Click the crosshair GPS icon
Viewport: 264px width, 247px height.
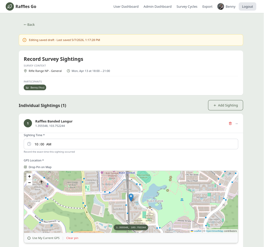pos(29,238)
